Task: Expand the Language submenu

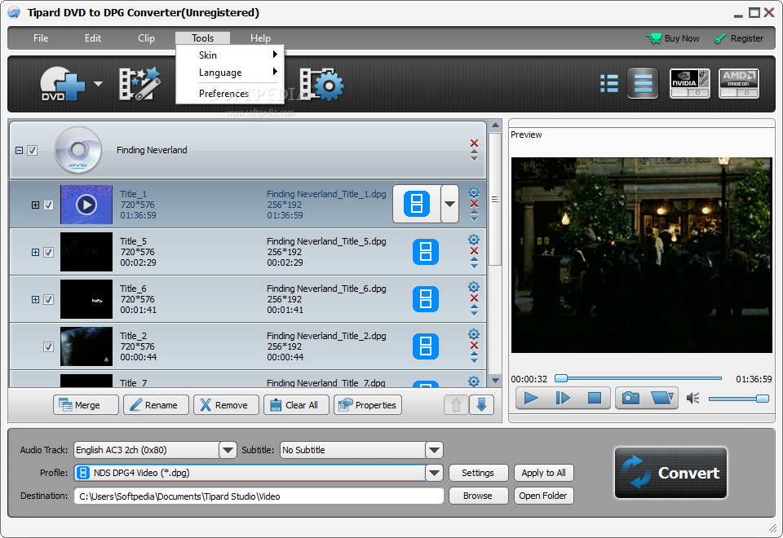Action: (x=230, y=73)
